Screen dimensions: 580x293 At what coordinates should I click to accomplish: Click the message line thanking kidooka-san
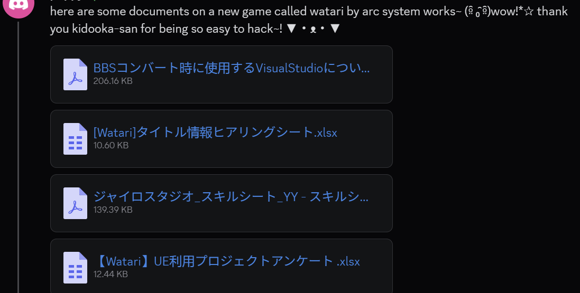(195, 29)
